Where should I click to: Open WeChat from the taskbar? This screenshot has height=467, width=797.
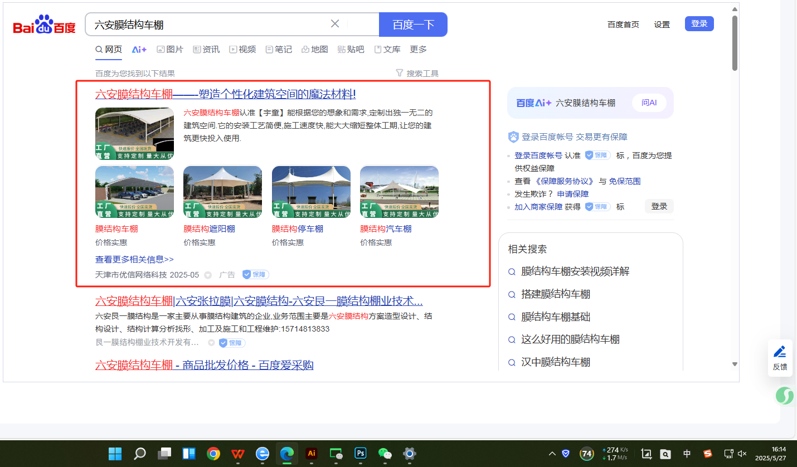pos(385,454)
